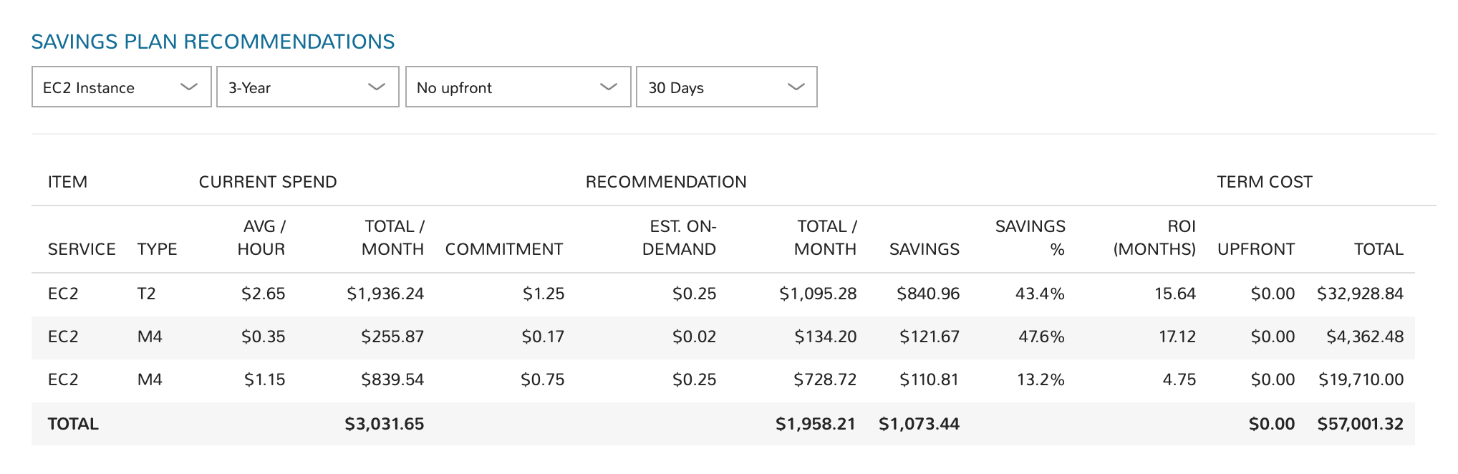The width and height of the screenshot is (1458, 474).
Task: Click the TOTAL row label
Action: [73, 424]
